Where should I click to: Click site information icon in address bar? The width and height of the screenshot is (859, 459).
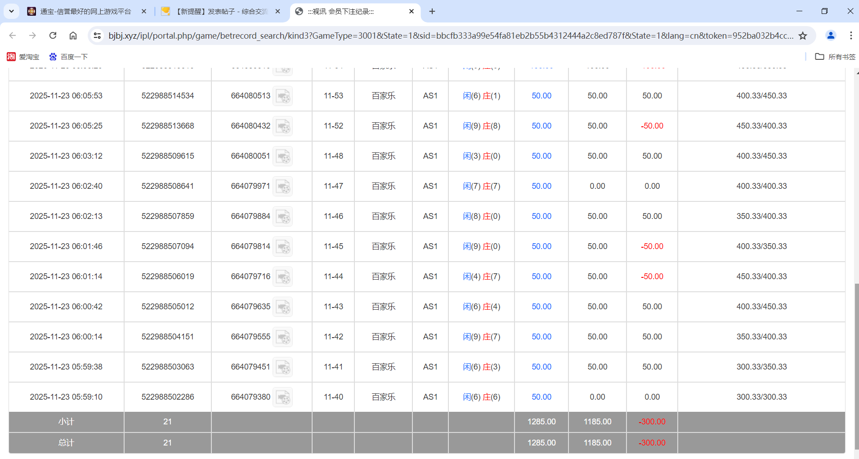pos(97,35)
